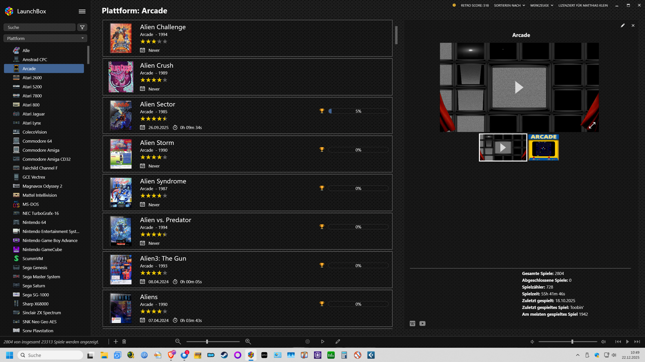This screenshot has width=645, height=362.
Task: Click the Arcade cabinet image thumbnail
Action: coord(543,147)
